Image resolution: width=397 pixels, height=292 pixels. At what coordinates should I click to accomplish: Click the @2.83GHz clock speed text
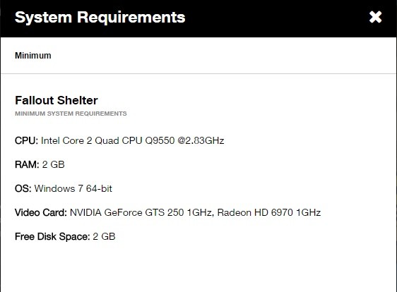click(x=201, y=140)
